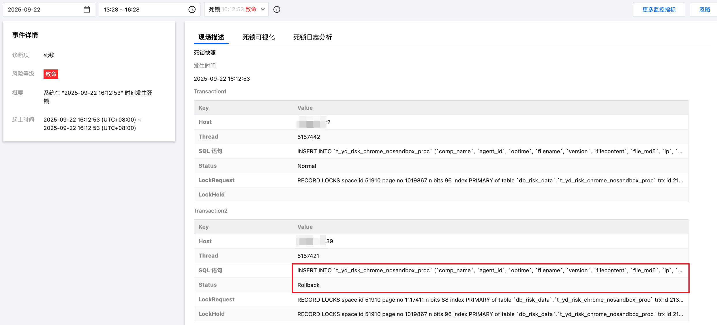Image resolution: width=717 pixels, height=325 pixels.
Task: Click Transaction2 LockRequest RECORD LOCKS value
Action: (x=490, y=300)
